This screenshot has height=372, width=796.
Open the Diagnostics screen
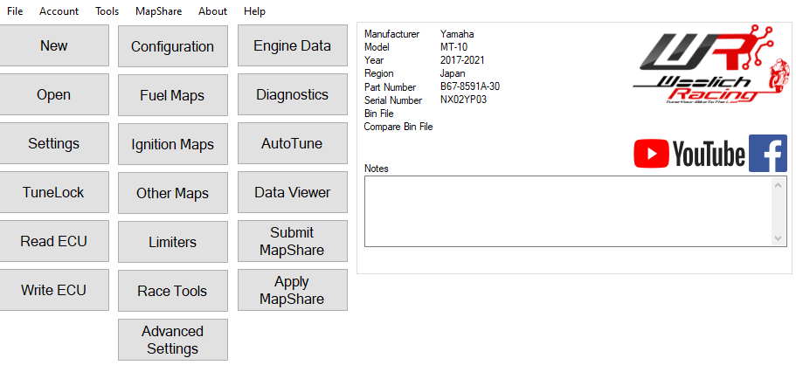(292, 95)
